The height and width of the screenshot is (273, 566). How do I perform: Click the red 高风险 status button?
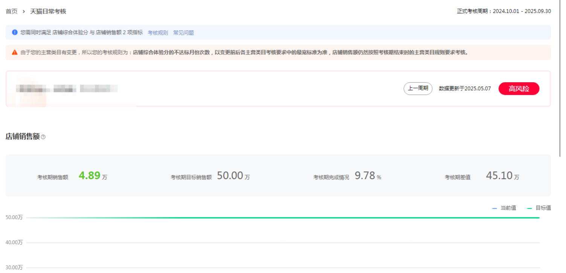(519, 89)
